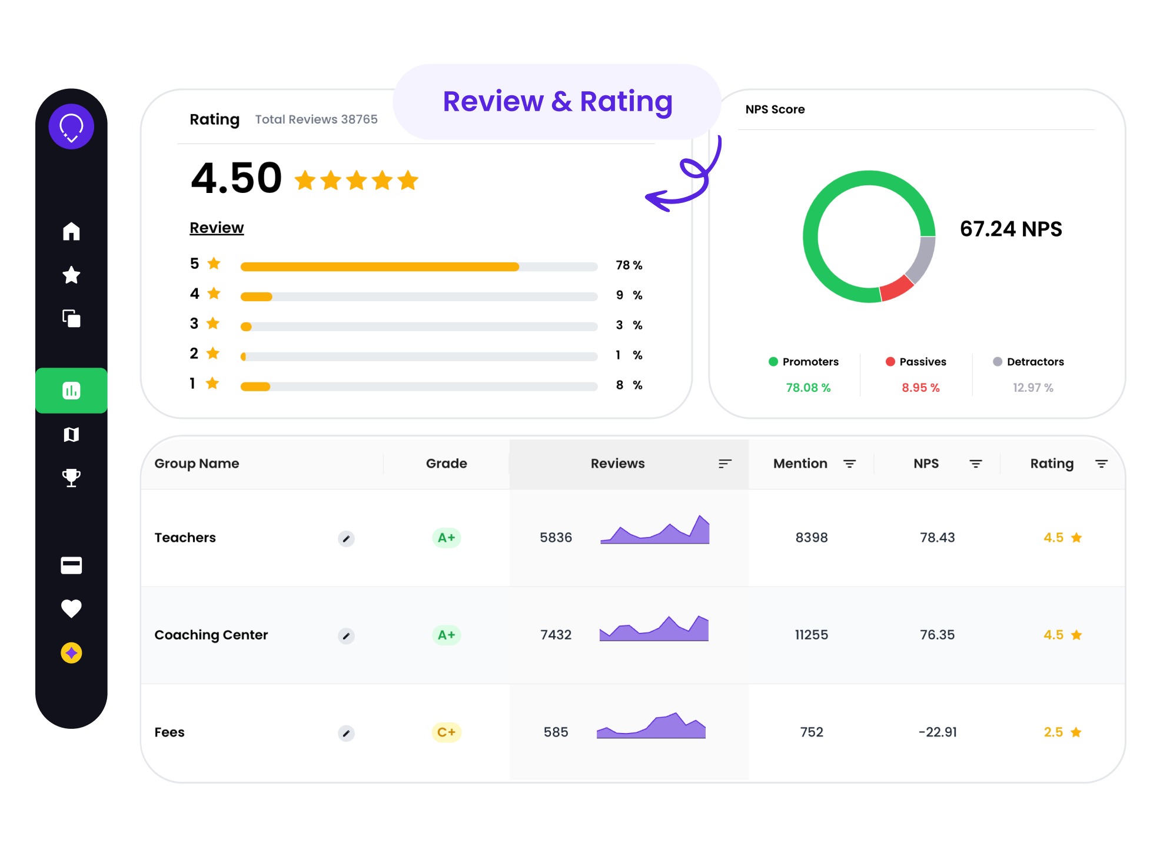Screen dimensions: 1160x863
Task: Edit the Teachers group name pencil icon
Action: (346, 538)
